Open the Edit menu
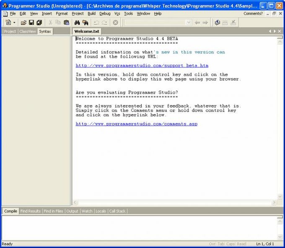 coord(23,14)
